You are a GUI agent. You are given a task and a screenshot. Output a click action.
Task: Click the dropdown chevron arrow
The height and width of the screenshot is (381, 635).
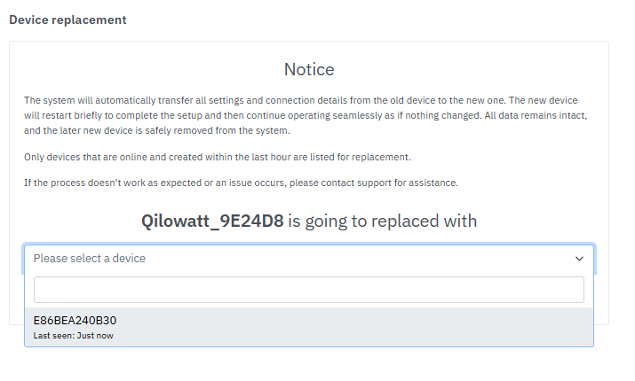(x=579, y=259)
